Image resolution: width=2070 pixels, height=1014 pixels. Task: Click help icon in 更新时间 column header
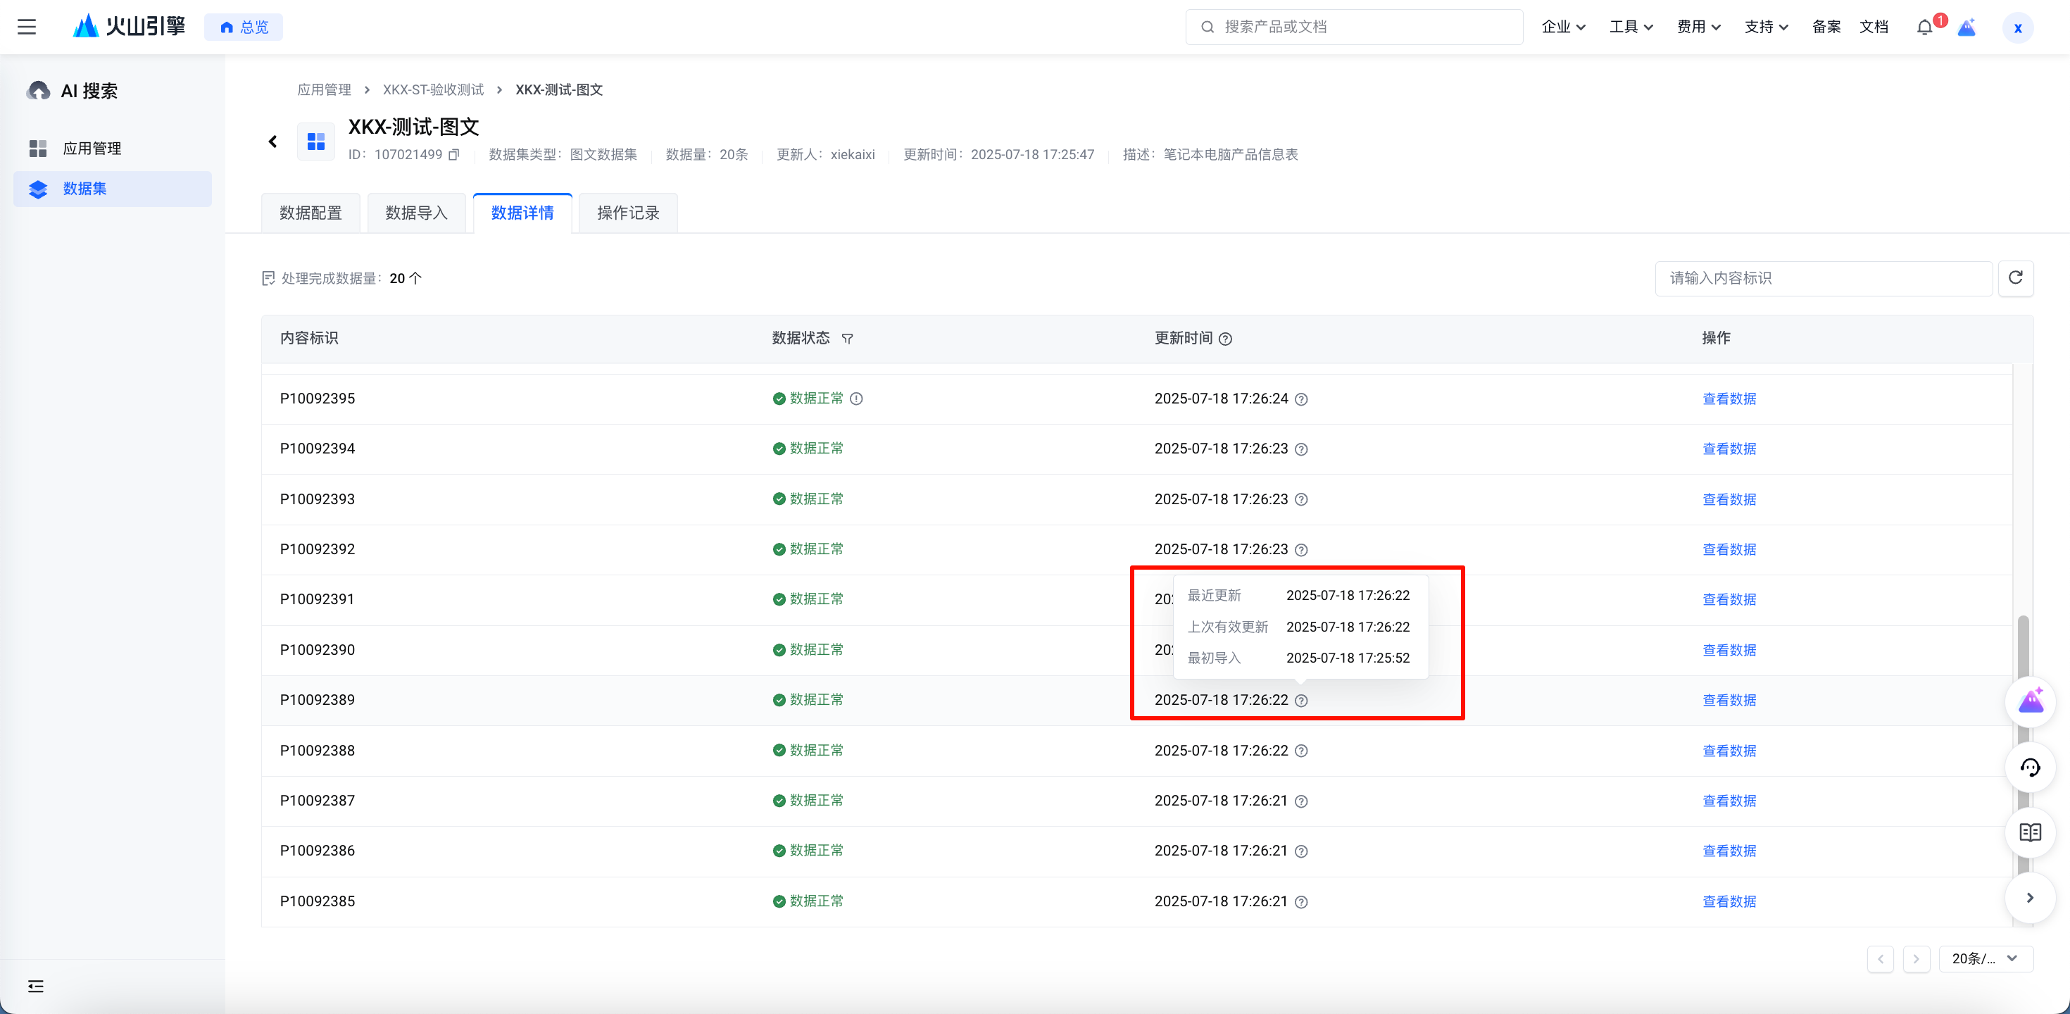(x=1225, y=339)
